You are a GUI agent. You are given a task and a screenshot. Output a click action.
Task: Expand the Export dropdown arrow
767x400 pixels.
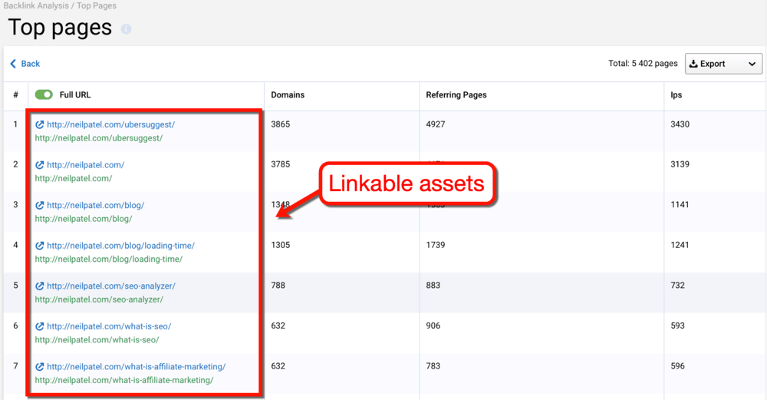(x=752, y=64)
